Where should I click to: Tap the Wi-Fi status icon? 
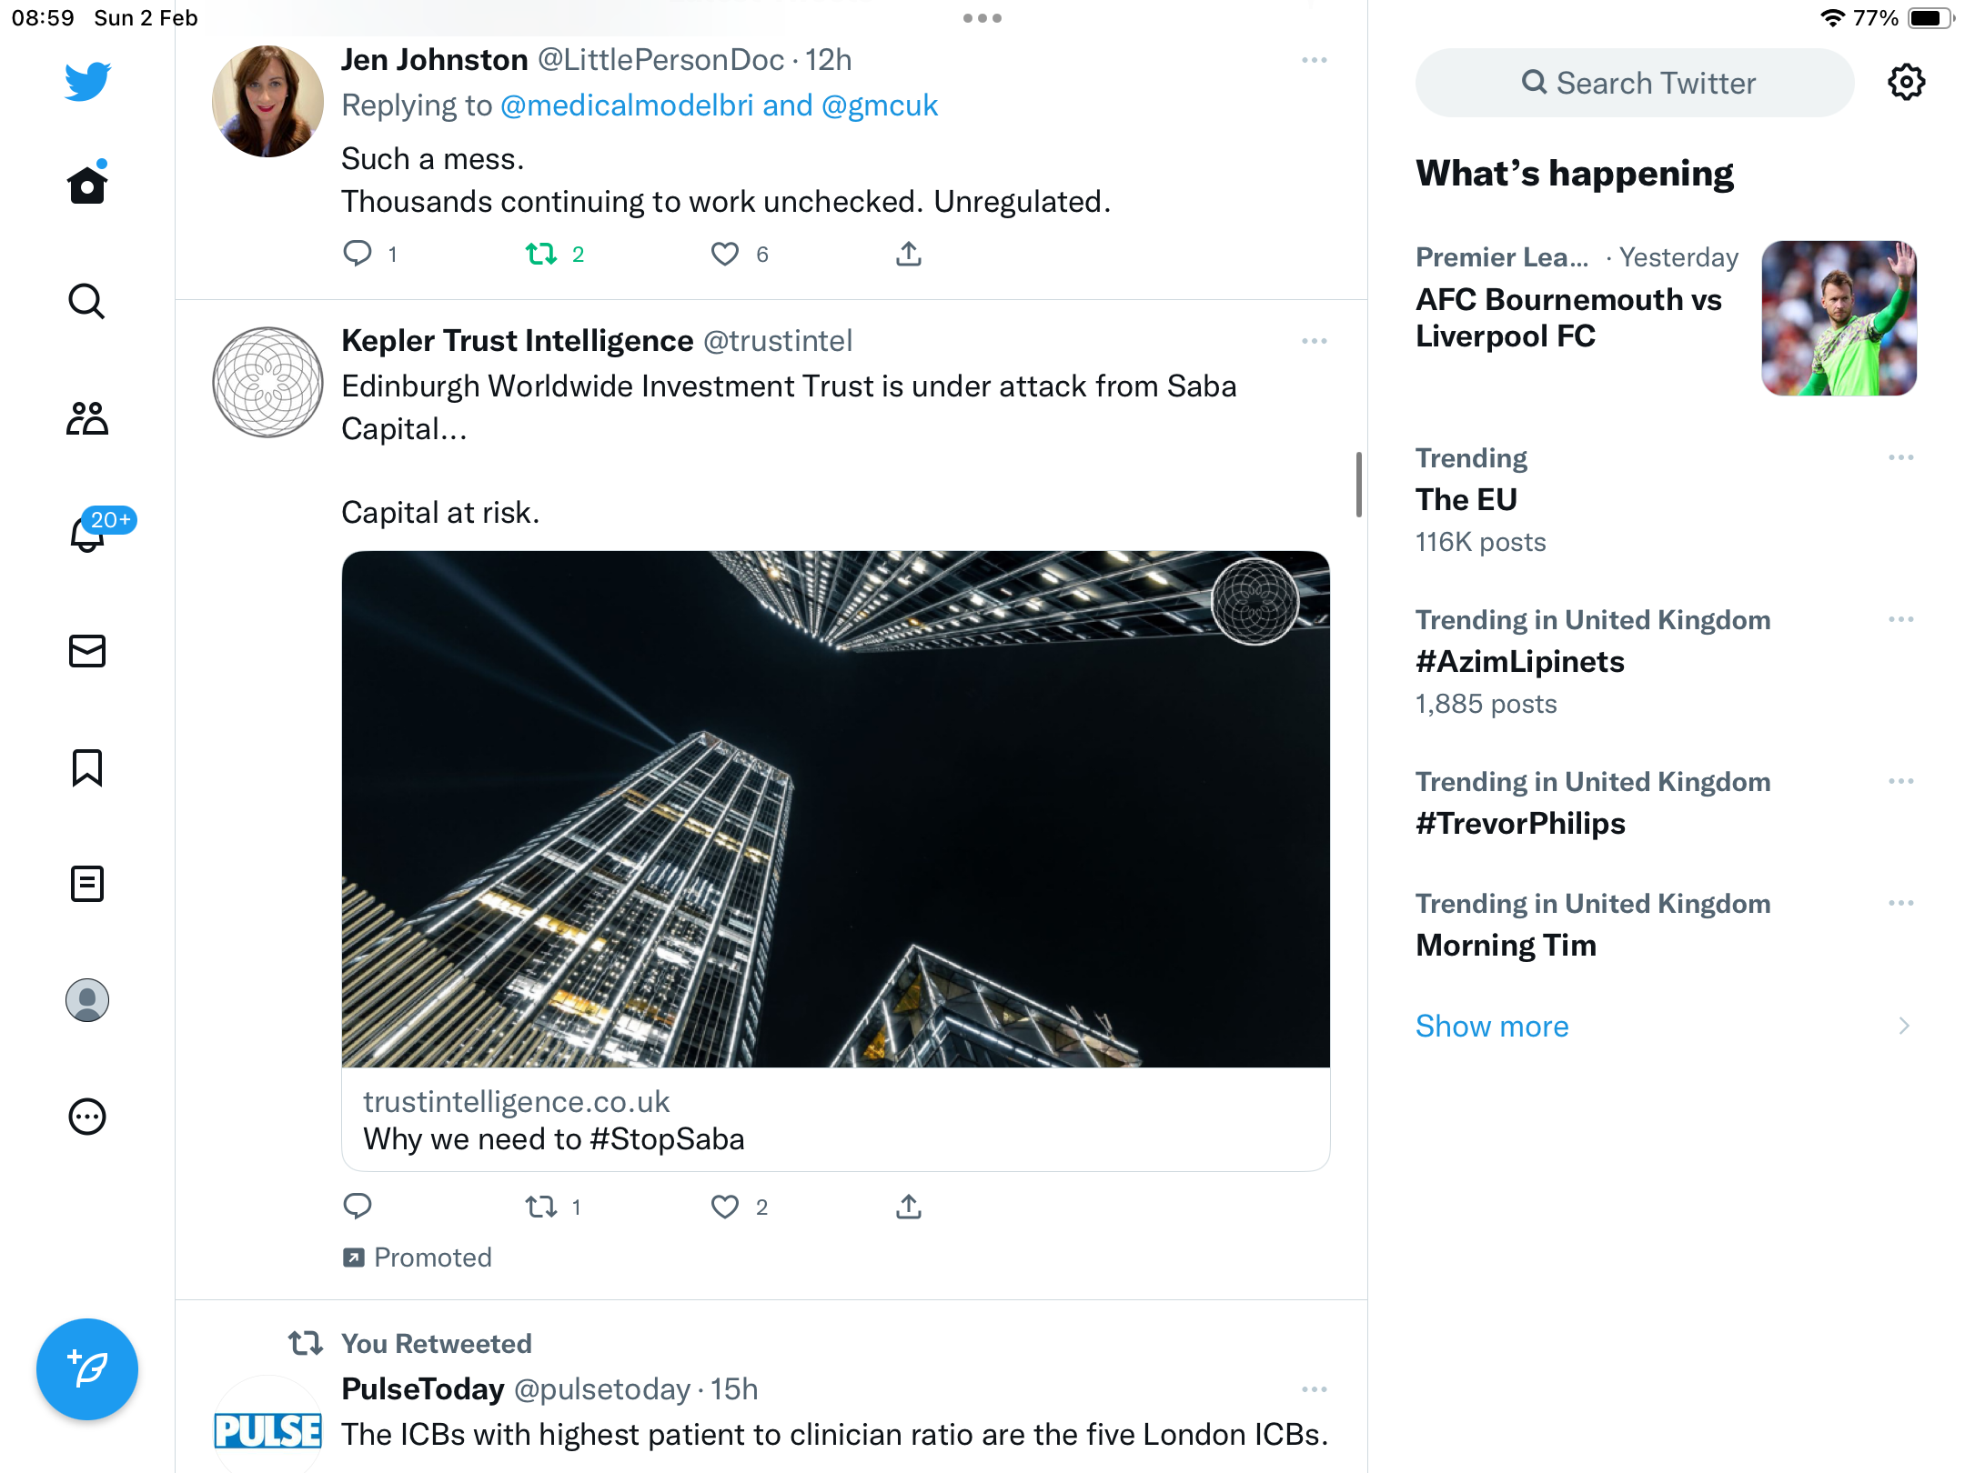[1831, 18]
